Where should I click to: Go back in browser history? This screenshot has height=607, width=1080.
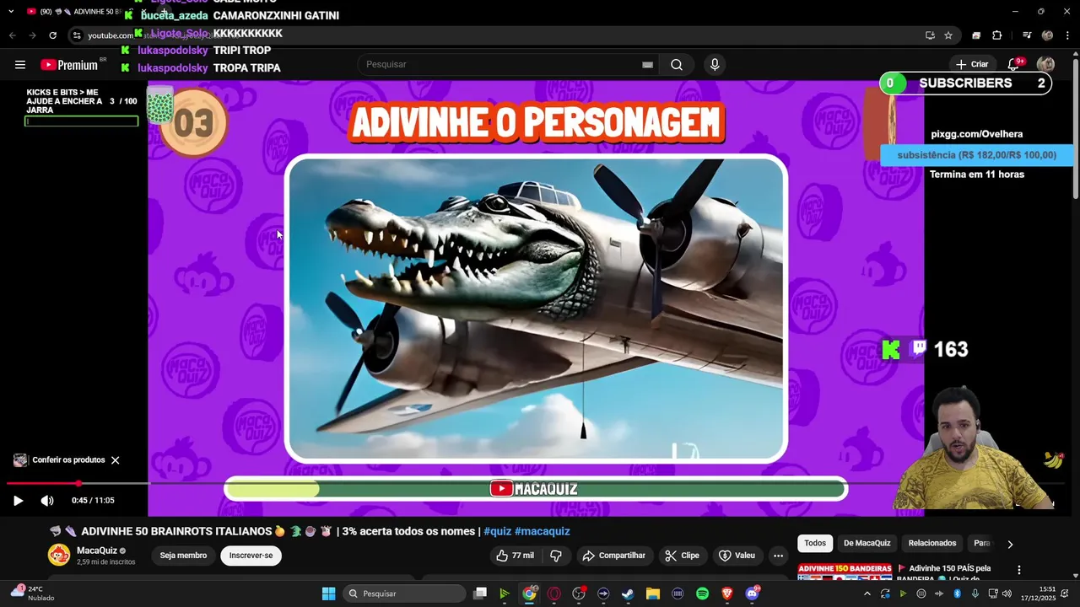tap(12, 35)
